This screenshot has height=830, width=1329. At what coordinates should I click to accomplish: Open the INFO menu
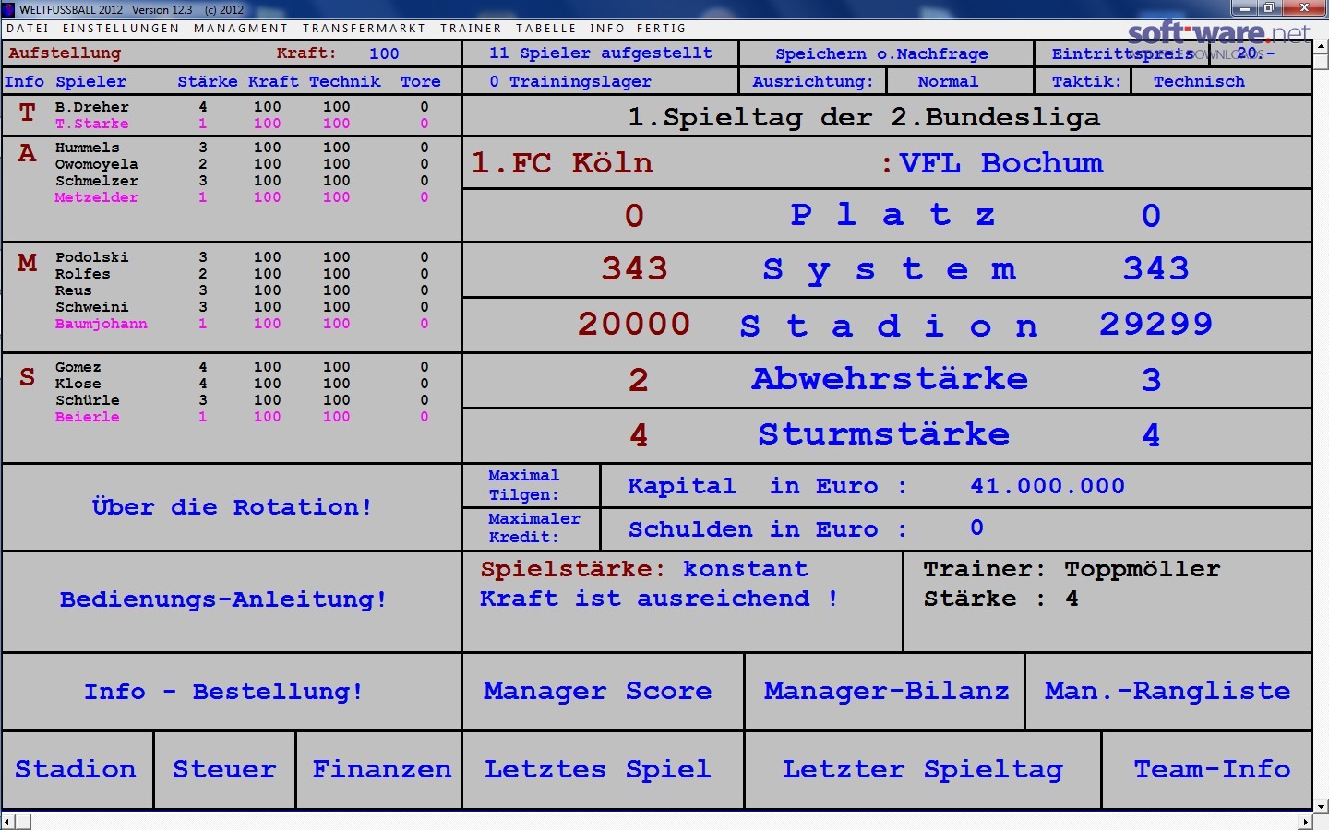[x=607, y=29]
